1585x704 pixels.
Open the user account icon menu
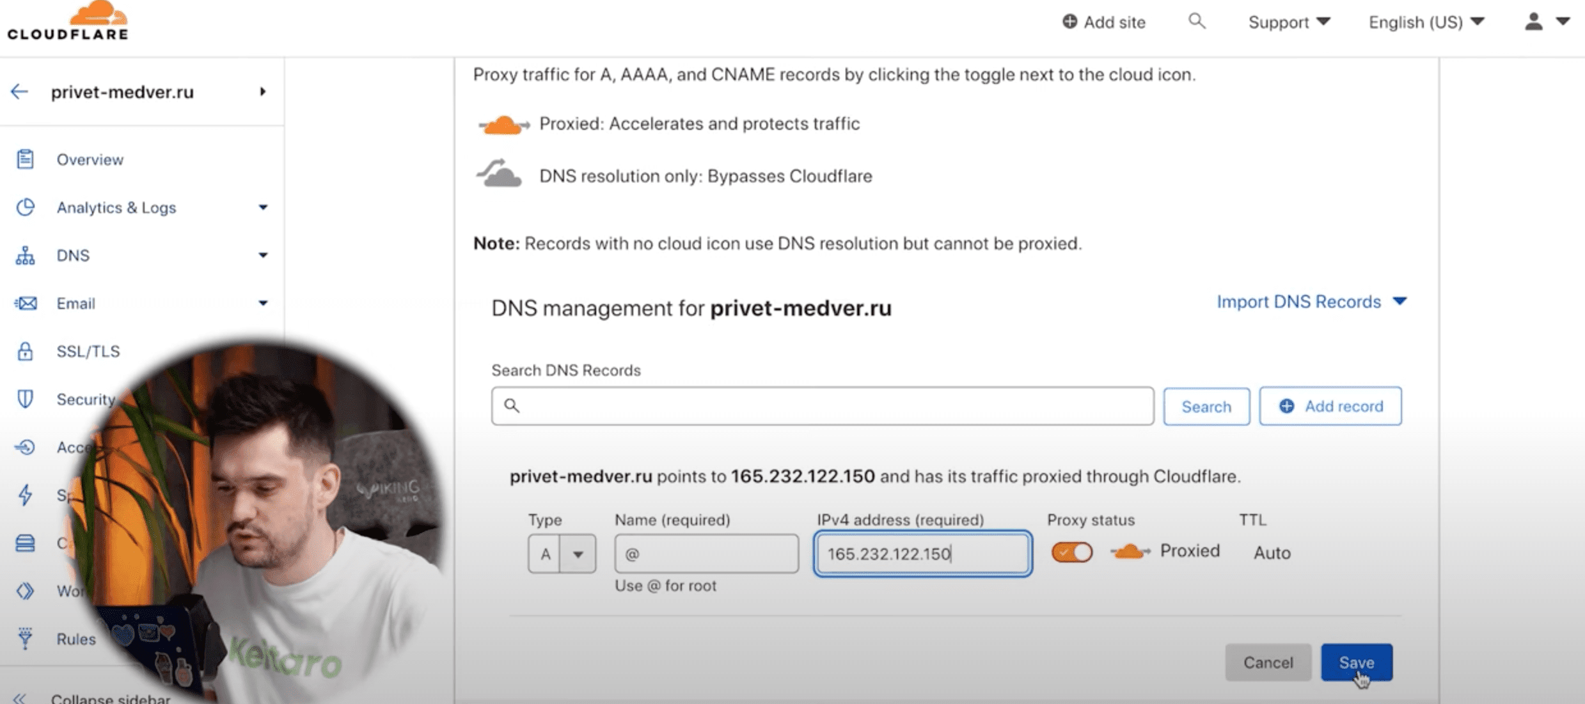[x=1546, y=22]
